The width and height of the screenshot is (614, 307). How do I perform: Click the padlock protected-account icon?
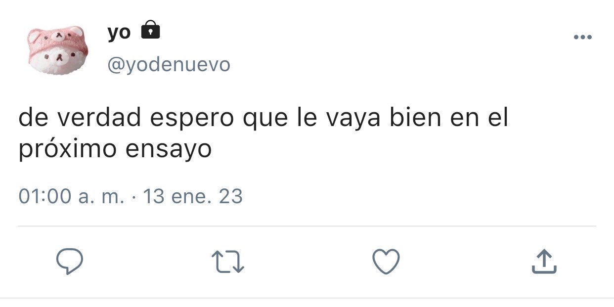[151, 31]
